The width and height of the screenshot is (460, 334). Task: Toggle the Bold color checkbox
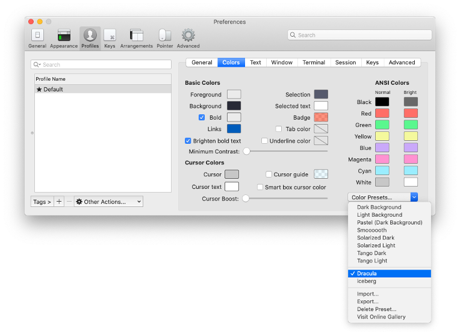click(202, 117)
